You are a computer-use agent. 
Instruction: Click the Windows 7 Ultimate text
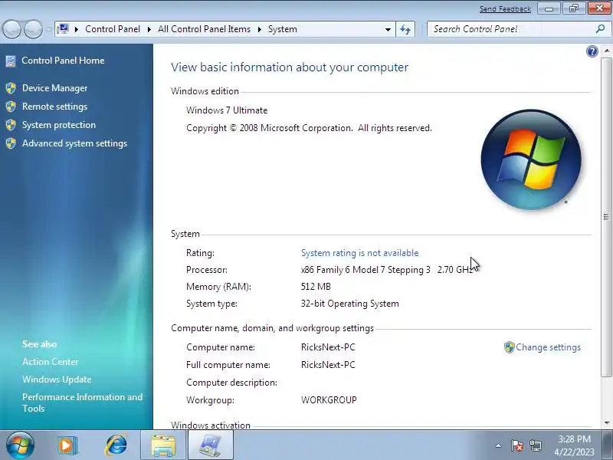[227, 110]
